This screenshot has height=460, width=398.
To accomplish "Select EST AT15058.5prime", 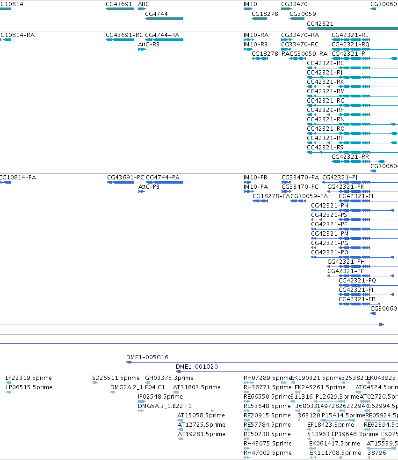I will pos(201,415).
